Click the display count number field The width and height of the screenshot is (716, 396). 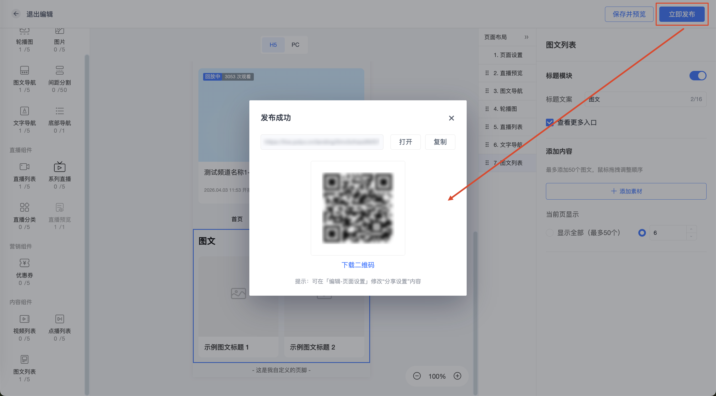[668, 233]
